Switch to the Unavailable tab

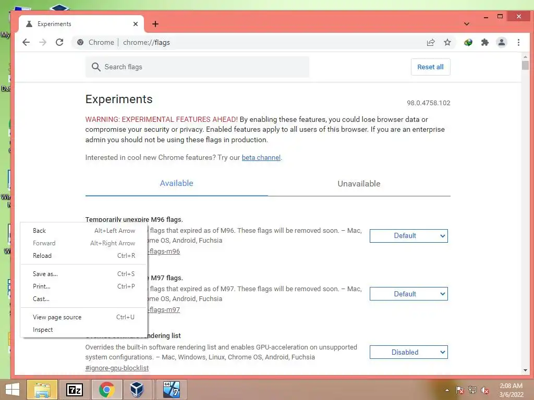pos(359,183)
